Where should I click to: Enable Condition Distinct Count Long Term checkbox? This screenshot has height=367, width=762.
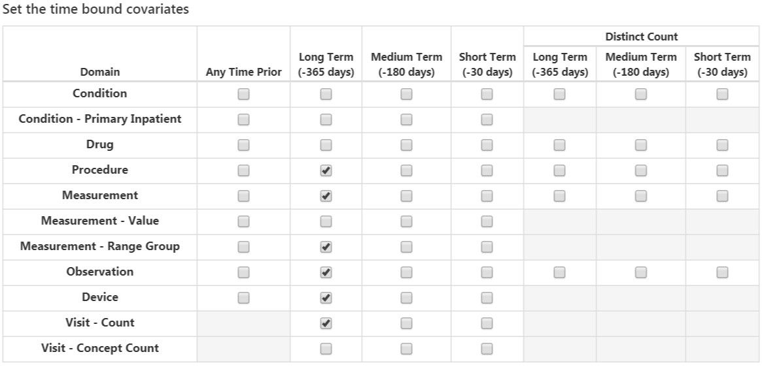coord(559,94)
